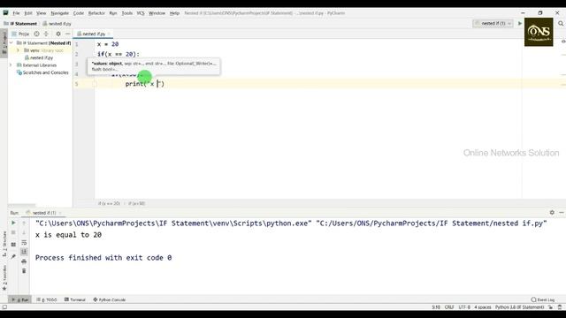Open Project panel settings gear
This screenshot has width=566, height=318.
coord(58,34)
